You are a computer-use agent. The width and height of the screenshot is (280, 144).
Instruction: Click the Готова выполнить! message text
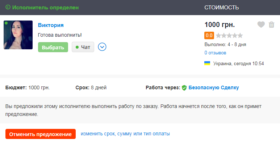click(60, 35)
